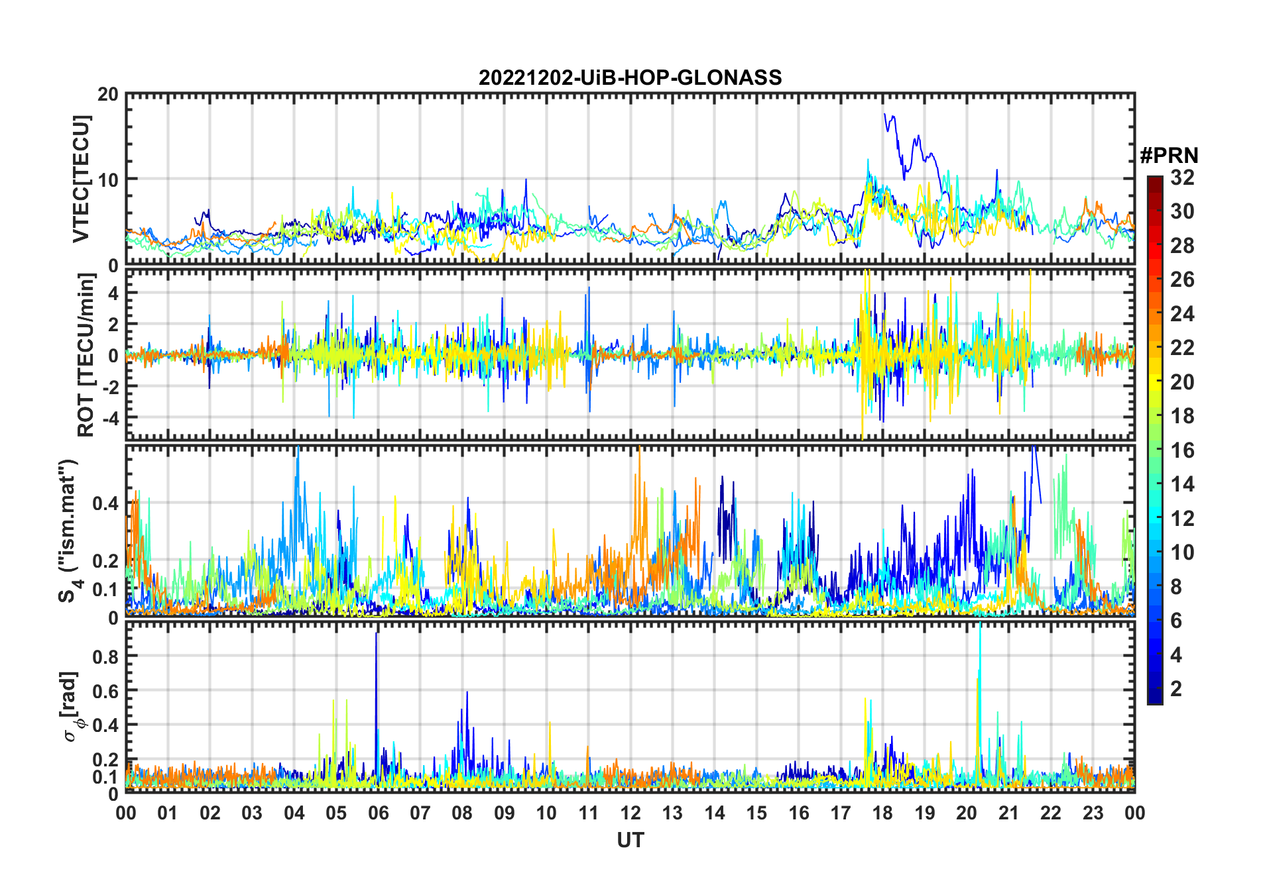Click the "03" hour tick on the UT axis
Viewport: 1261px width, 881px height.
[x=252, y=813]
